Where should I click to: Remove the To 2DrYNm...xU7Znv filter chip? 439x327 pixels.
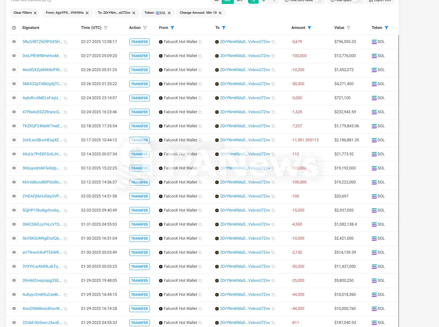point(134,13)
